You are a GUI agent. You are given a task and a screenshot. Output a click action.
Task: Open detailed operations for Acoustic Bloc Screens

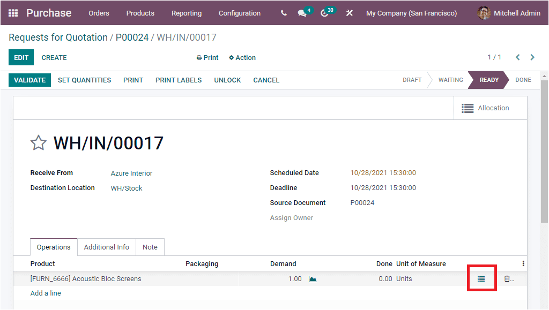point(481,278)
